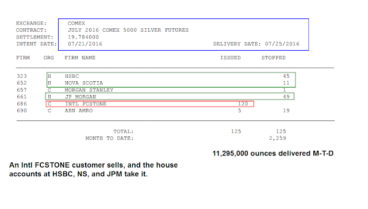Select Morgan Stanley stopped value 1

coord(285,90)
